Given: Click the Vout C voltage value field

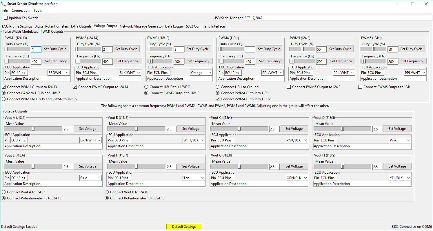Looking at the screenshot, I should pos(274,129).
